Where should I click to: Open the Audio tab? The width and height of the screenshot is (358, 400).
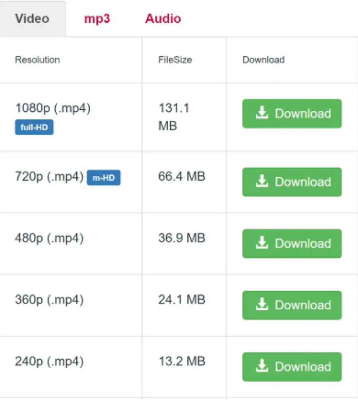(163, 19)
